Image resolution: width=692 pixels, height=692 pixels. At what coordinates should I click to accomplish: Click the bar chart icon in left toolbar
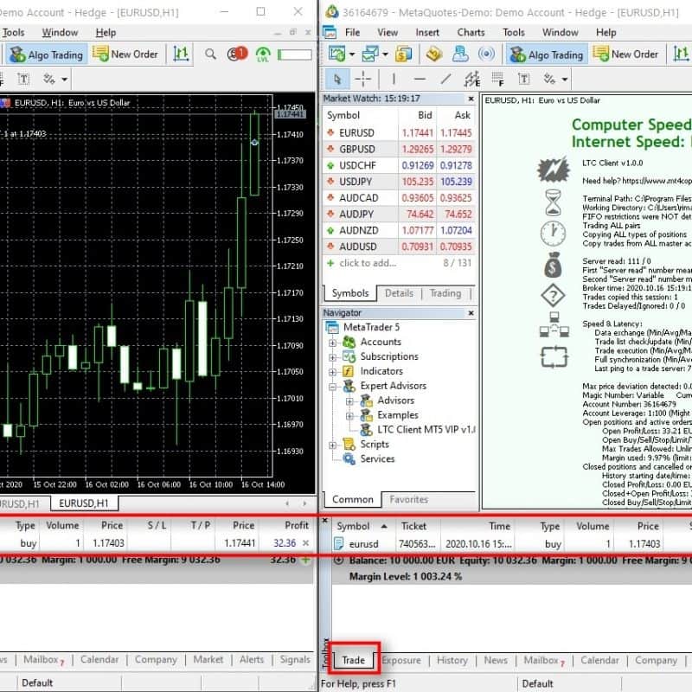tap(181, 54)
